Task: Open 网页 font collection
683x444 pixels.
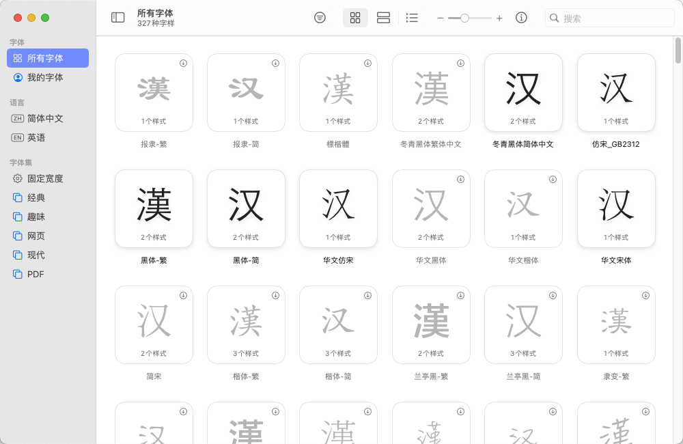Action: [48, 236]
